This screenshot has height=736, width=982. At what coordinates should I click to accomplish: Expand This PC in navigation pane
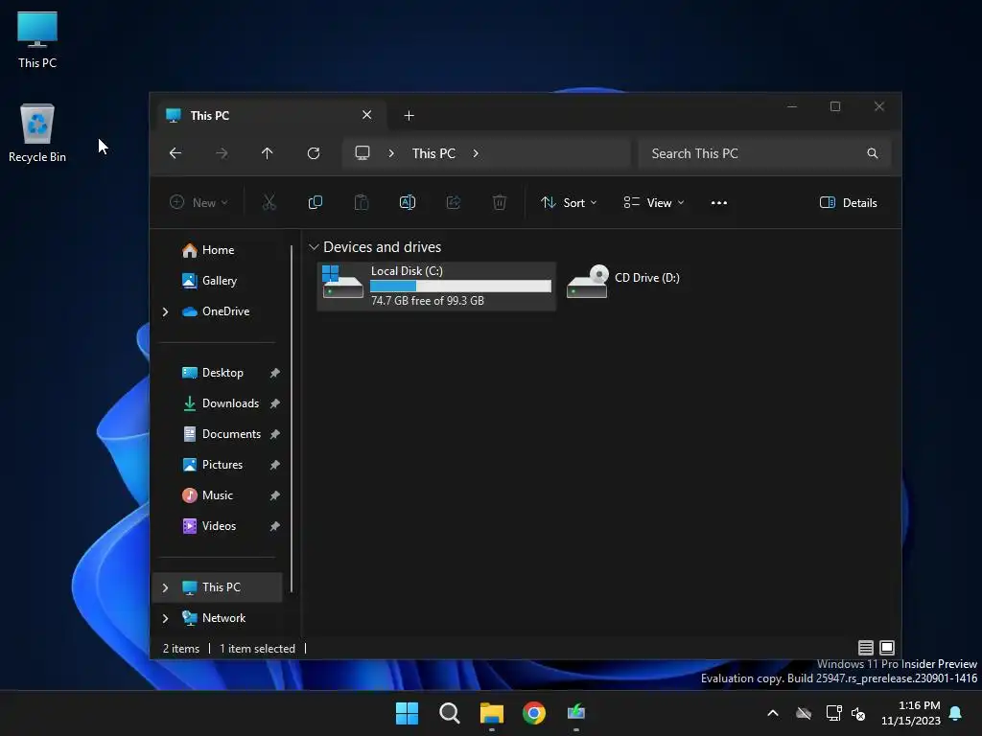click(x=165, y=587)
